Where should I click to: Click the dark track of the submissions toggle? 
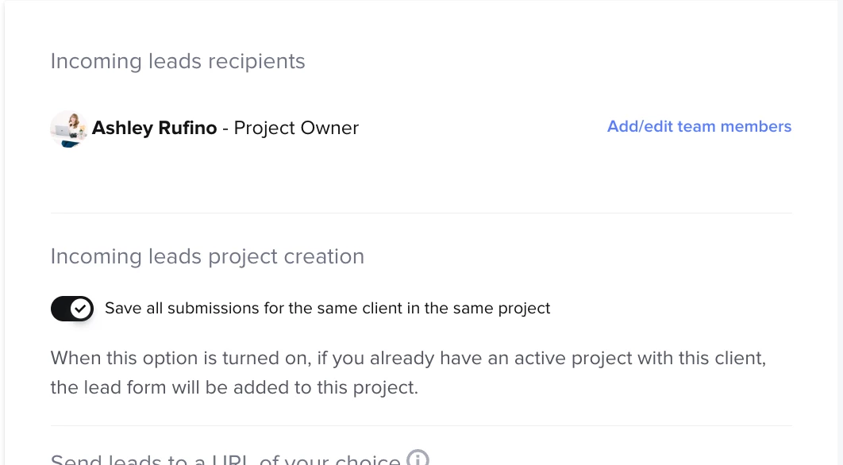click(60, 309)
